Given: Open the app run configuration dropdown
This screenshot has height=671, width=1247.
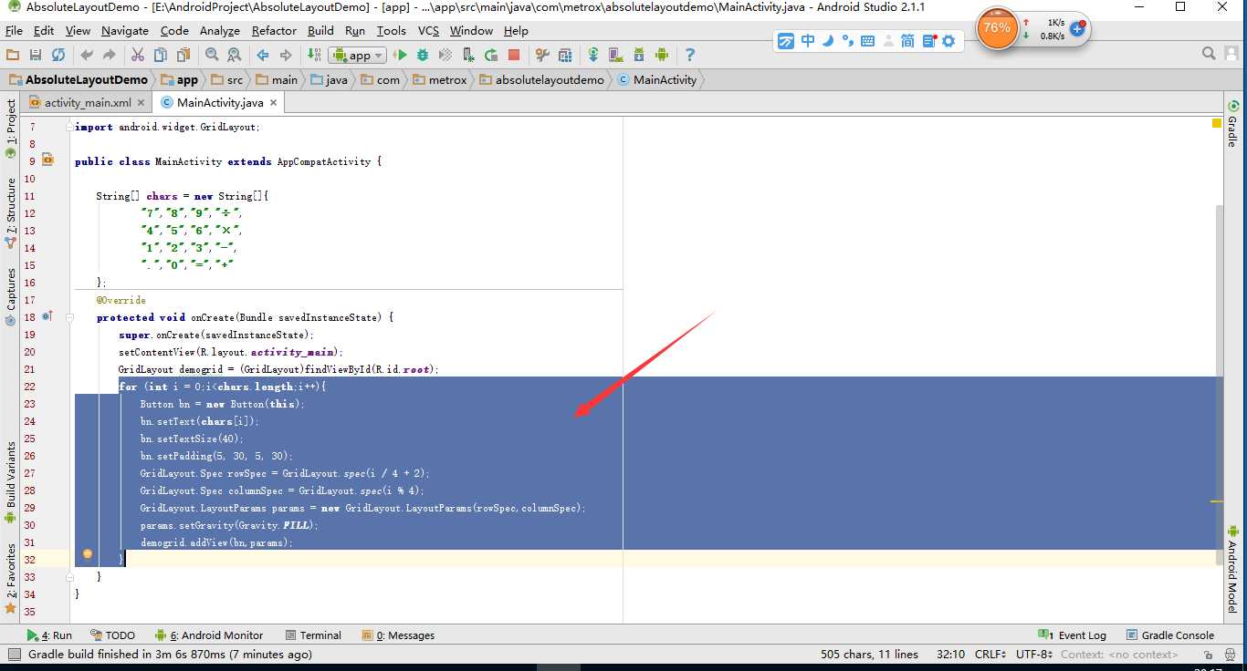Looking at the screenshot, I should pos(358,55).
